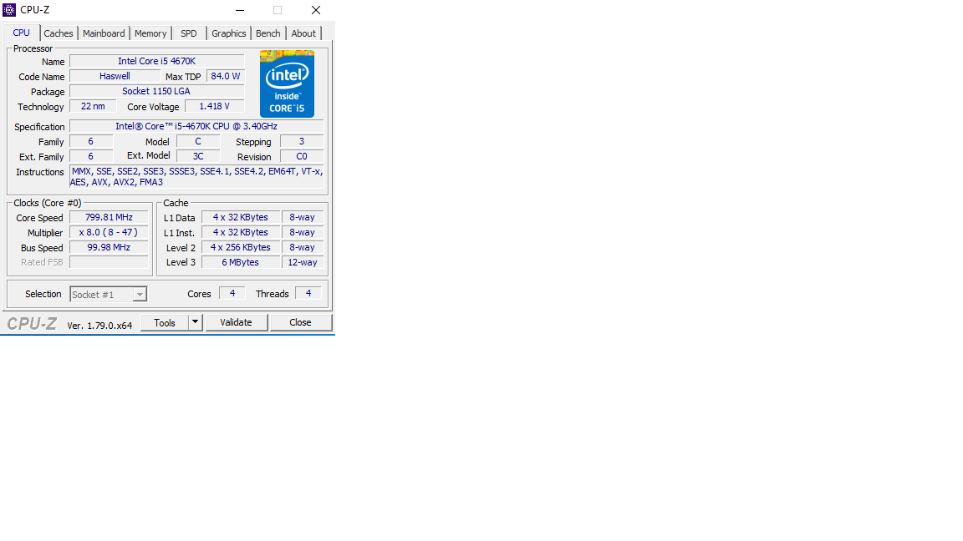Click the Revision value 'C0'
This screenshot has width=963, height=541.
pos(302,156)
